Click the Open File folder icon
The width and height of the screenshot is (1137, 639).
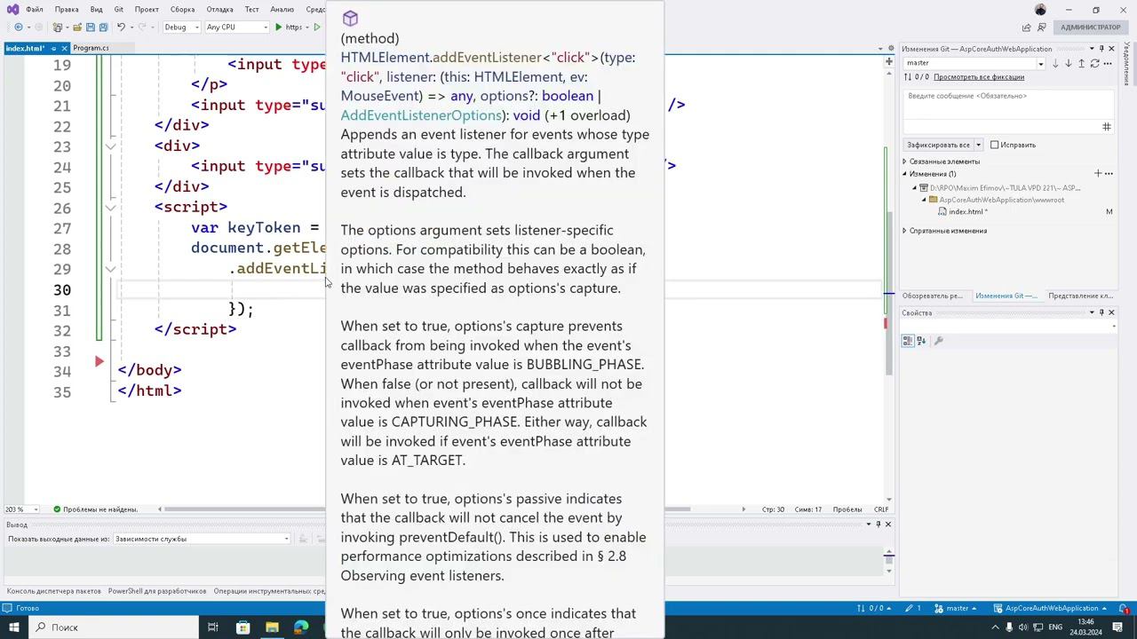click(x=77, y=28)
